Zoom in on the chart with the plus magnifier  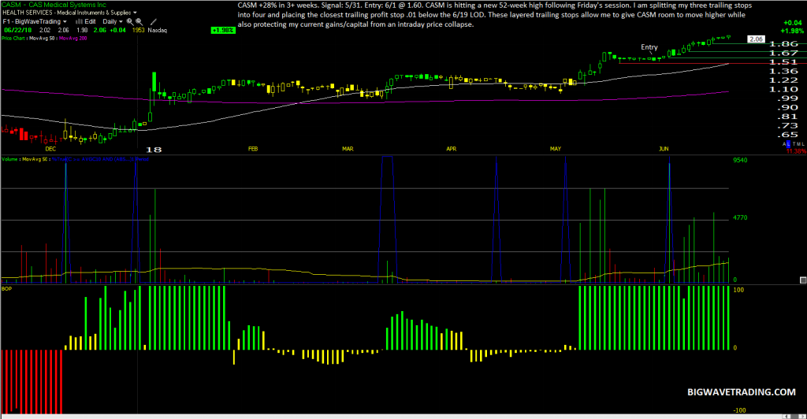pos(130,21)
